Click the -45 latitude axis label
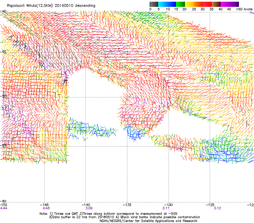Image resolution: width=254 pixels, height=223 pixels. click(x=3, y=52)
